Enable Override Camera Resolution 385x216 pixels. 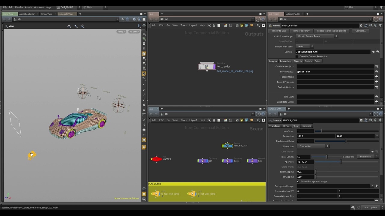tap(297, 56)
